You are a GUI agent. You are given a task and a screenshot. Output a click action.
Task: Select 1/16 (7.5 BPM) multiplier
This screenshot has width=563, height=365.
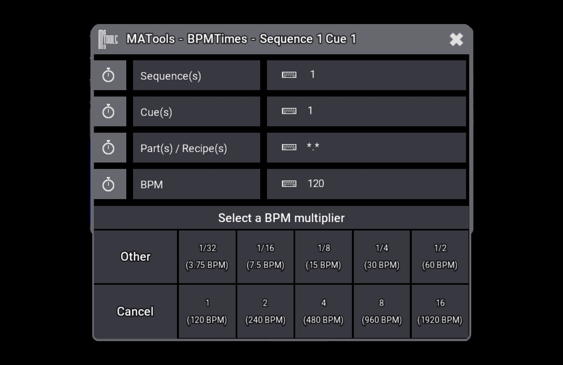click(x=265, y=257)
